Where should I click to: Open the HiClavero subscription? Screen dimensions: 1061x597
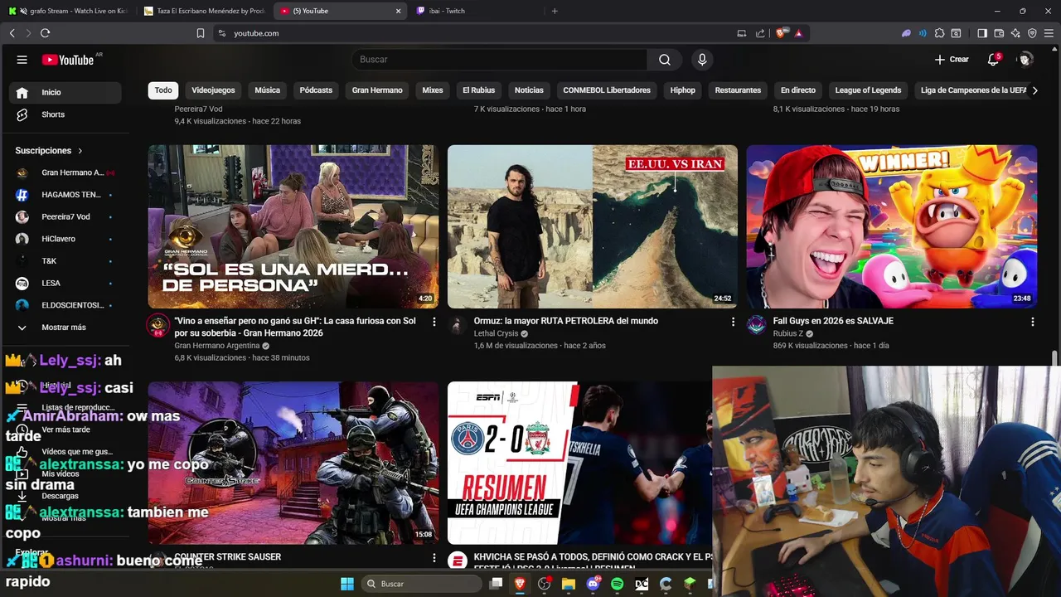65,239
